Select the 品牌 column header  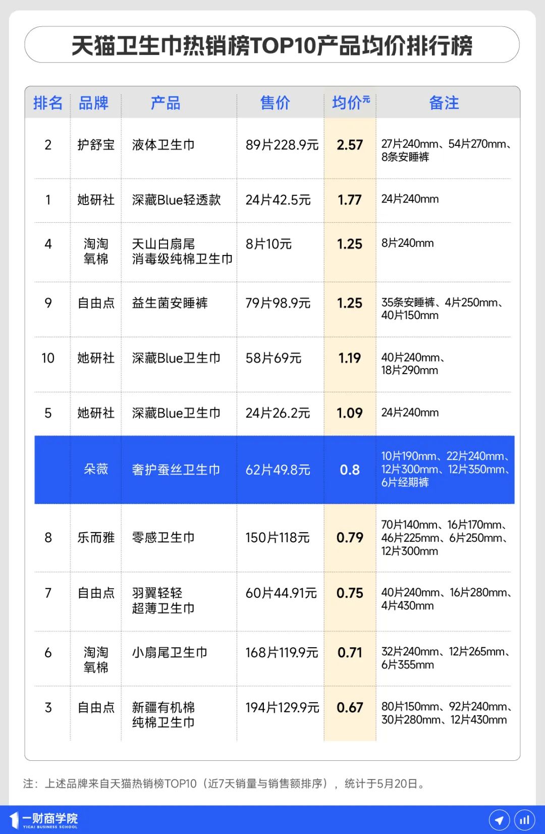[94, 103]
